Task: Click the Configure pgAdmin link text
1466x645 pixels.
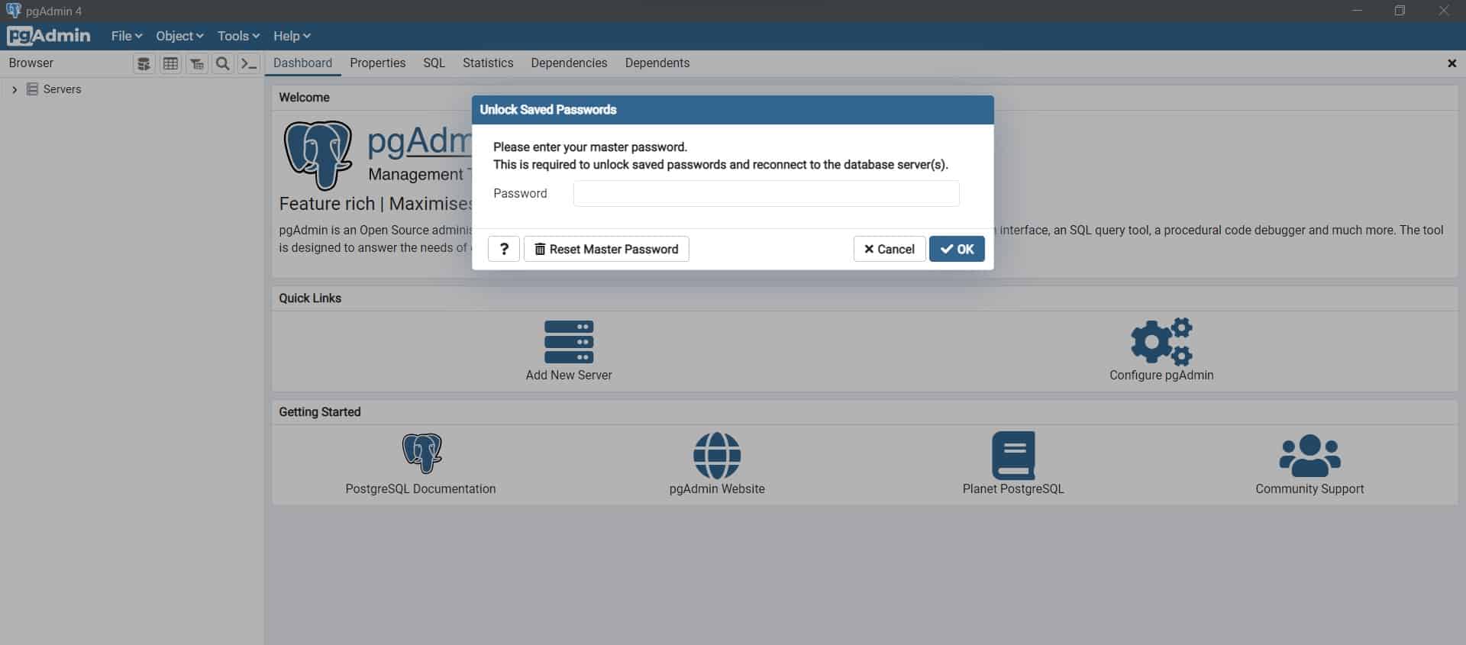Action: pyautogui.click(x=1161, y=375)
